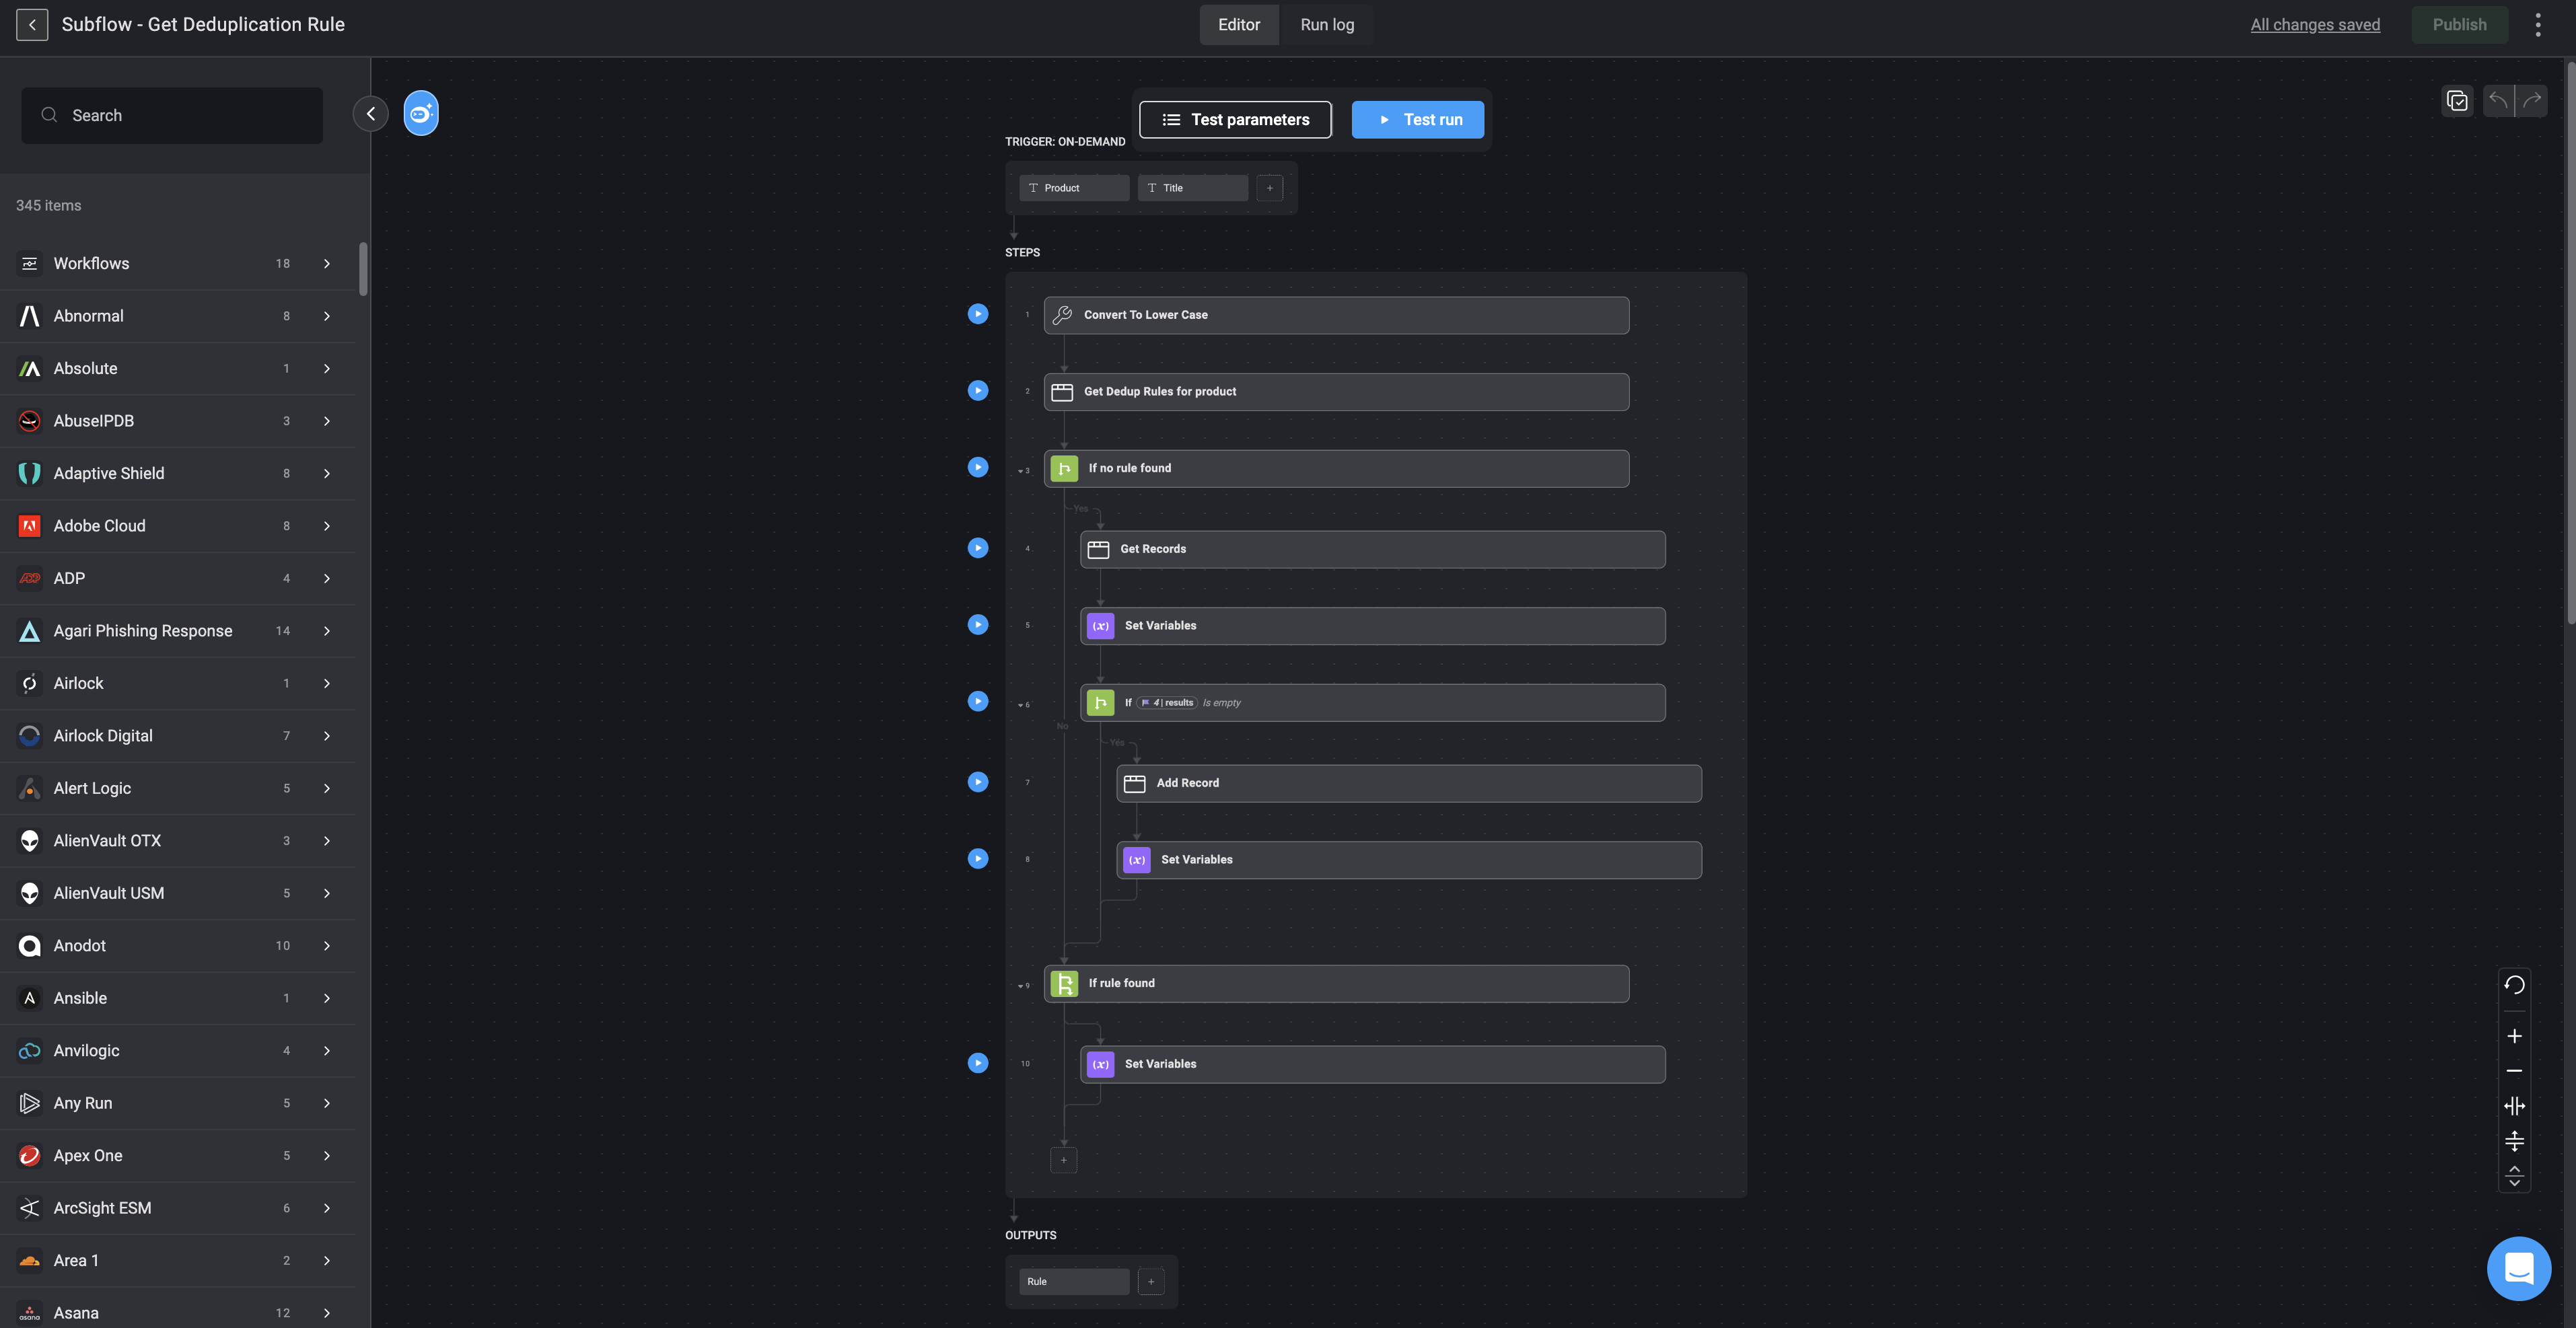Collapse the left sidebar with the chevron button

point(371,114)
